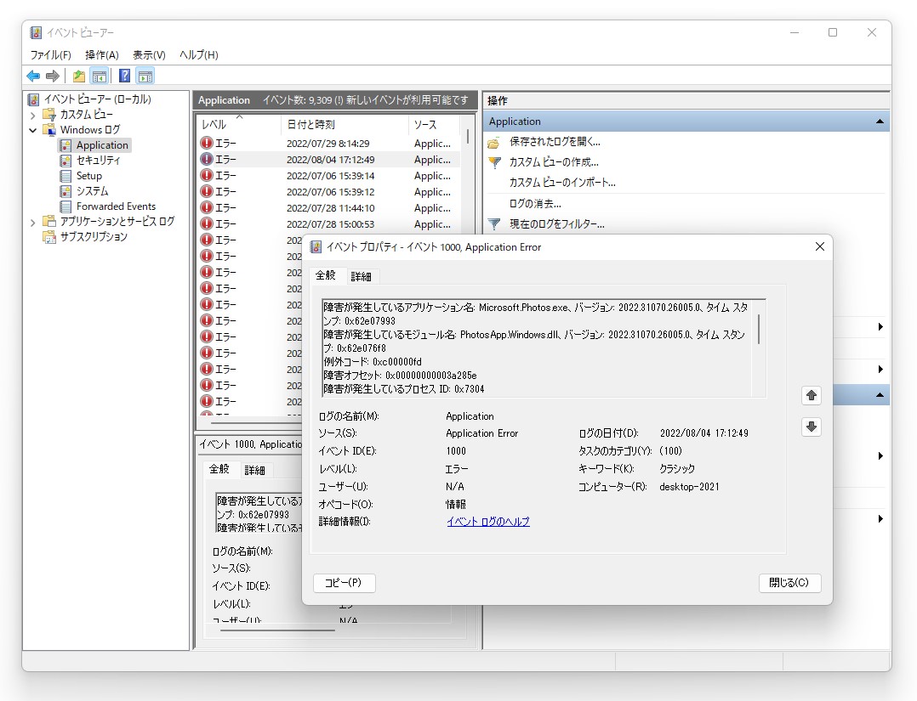Go to next event with down arrow button
Viewport: 917px width, 701px height.
click(812, 427)
